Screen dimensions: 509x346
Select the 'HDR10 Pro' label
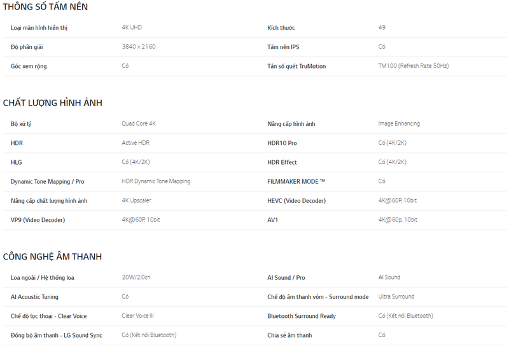click(282, 143)
